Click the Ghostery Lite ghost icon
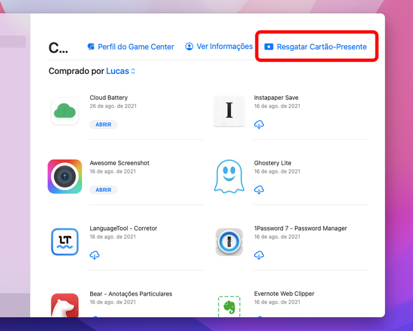Image resolution: width=413 pixels, height=331 pixels. pos(229,176)
